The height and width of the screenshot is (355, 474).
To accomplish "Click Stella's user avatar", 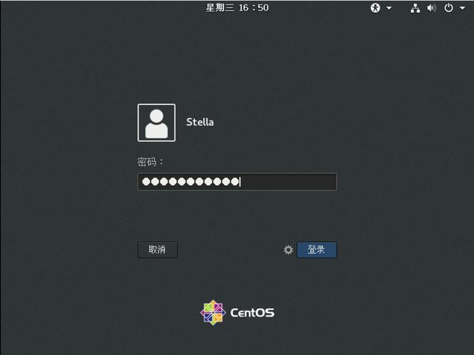I will pyautogui.click(x=156, y=122).
